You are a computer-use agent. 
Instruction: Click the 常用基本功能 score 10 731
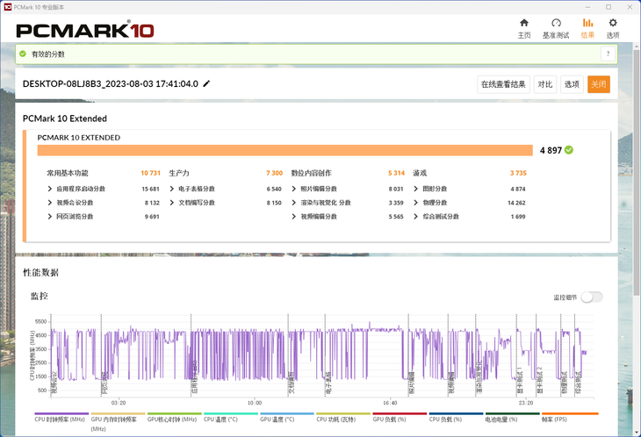pos(150,173)
